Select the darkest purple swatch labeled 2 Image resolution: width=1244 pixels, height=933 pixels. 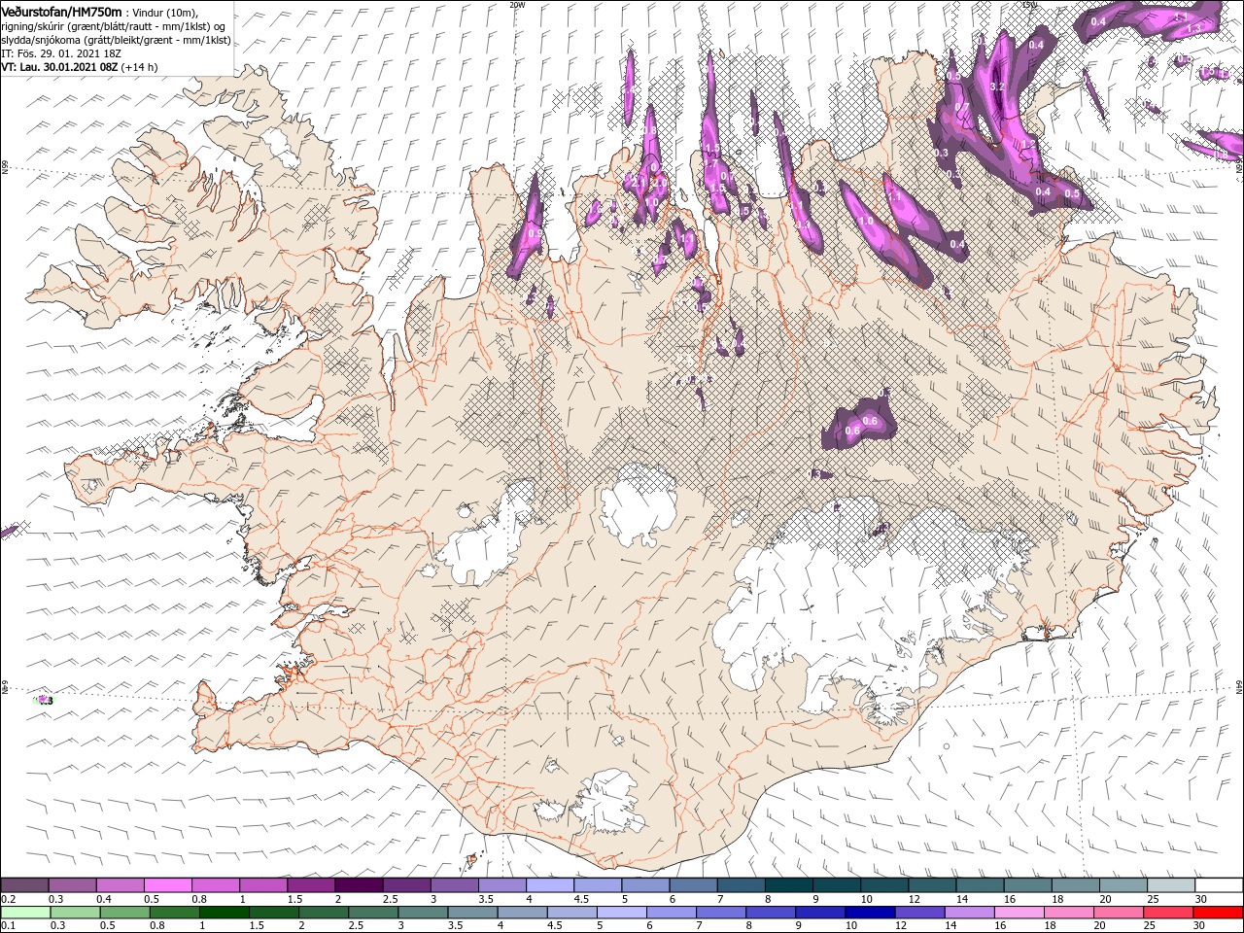(x=358, y=885)
